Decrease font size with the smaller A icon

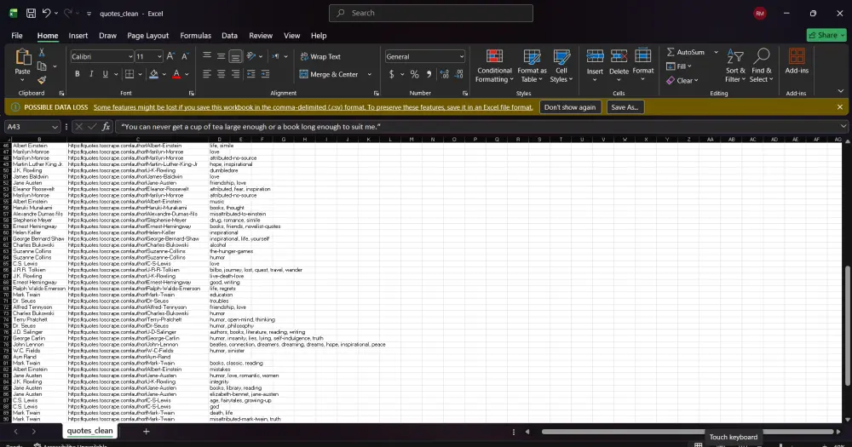point(185,56)
